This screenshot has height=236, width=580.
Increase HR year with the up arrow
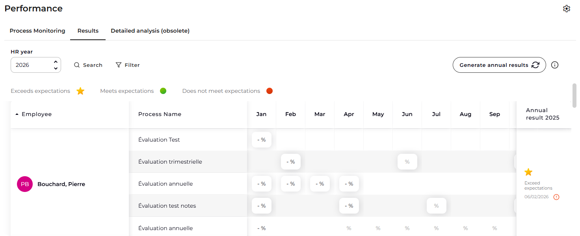tap(56, 62)
